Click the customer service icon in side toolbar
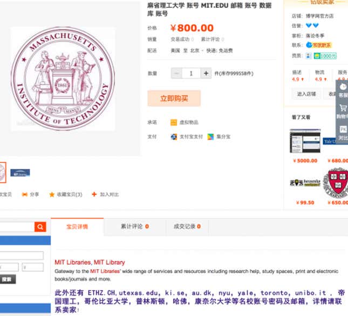 tap(343, 87)
